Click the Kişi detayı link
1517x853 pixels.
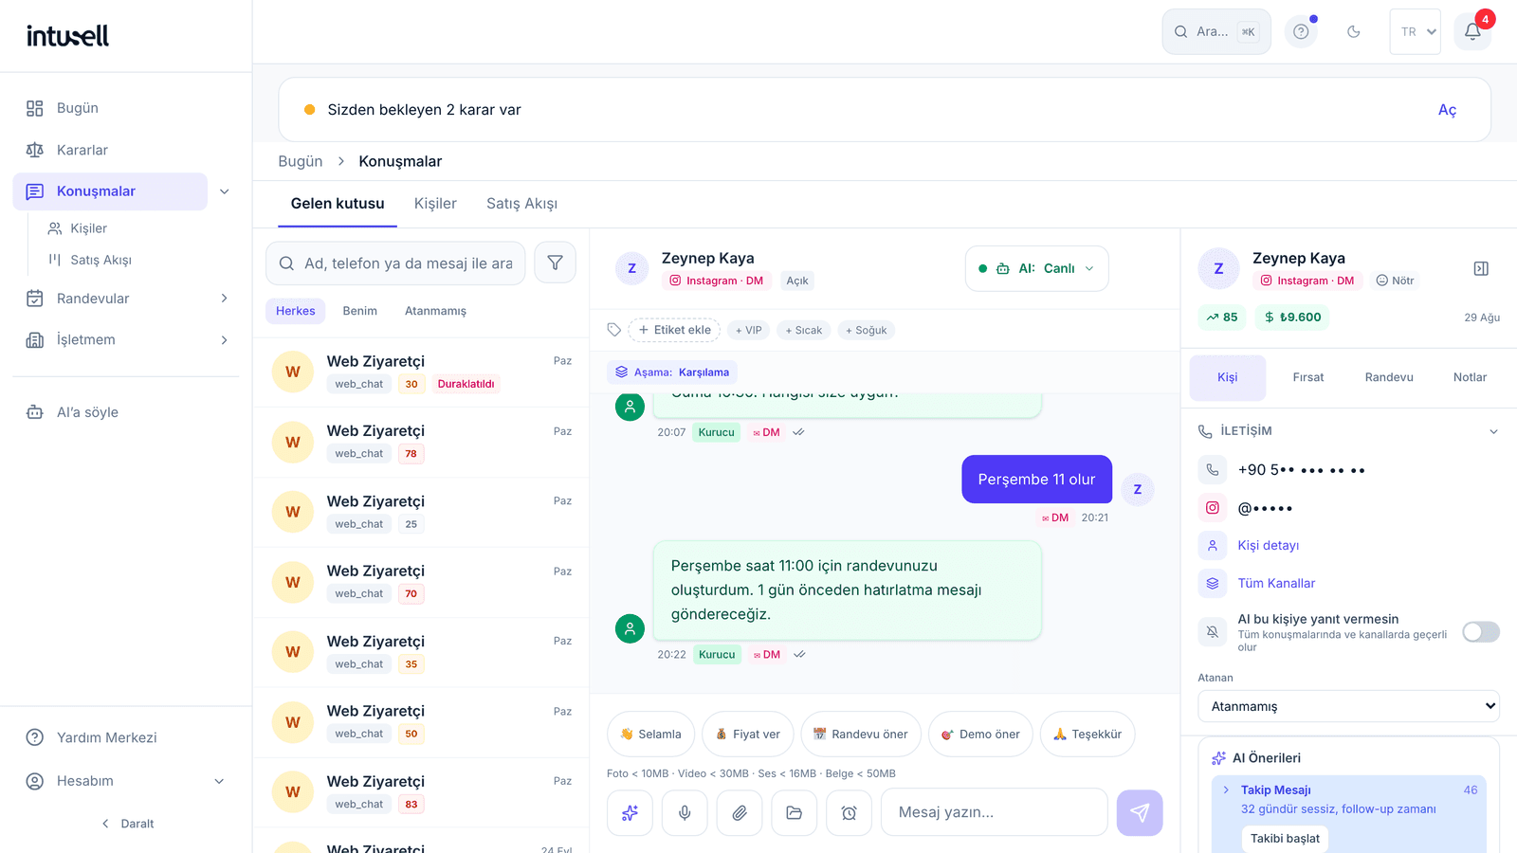(x=1269, y=545)
